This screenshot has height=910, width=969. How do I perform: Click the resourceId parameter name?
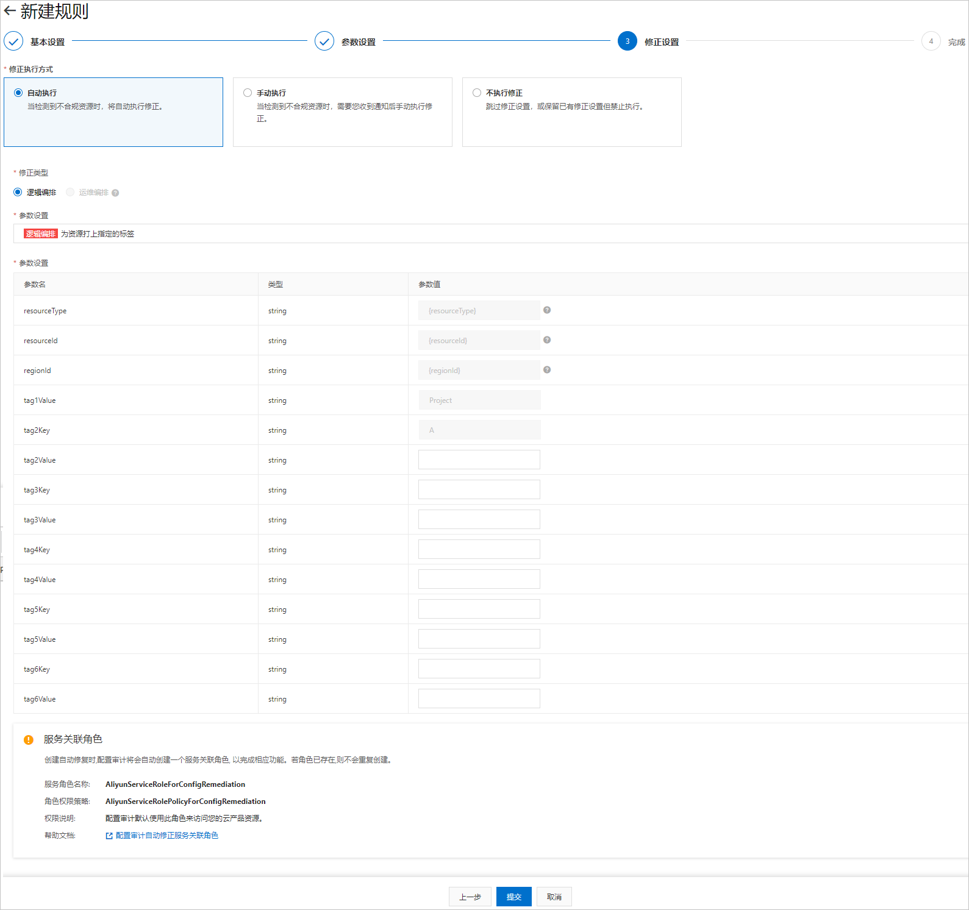[x=41, y=341]
